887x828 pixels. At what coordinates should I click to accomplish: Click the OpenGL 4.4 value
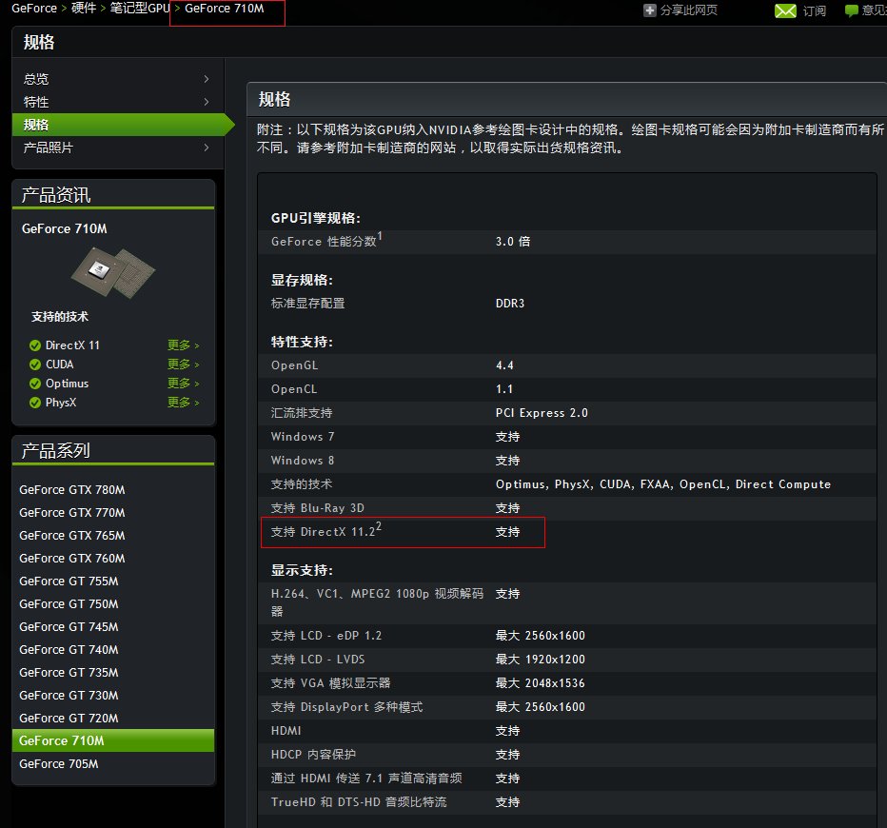click(504, 365)
